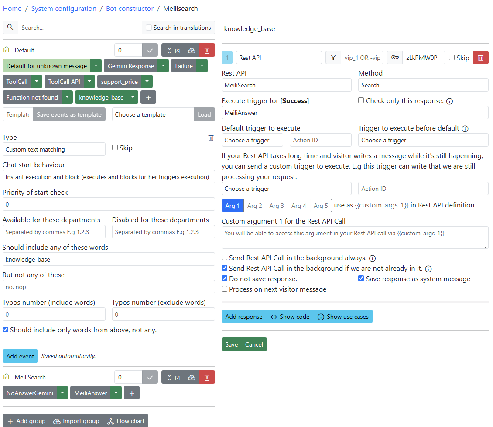Switch to Arg 3 tab
This screenshot has height=427, width=493.
click(x=277, y=206)
